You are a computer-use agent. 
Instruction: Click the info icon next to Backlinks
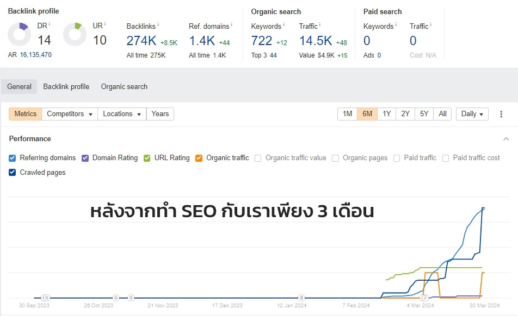[158, 24]
